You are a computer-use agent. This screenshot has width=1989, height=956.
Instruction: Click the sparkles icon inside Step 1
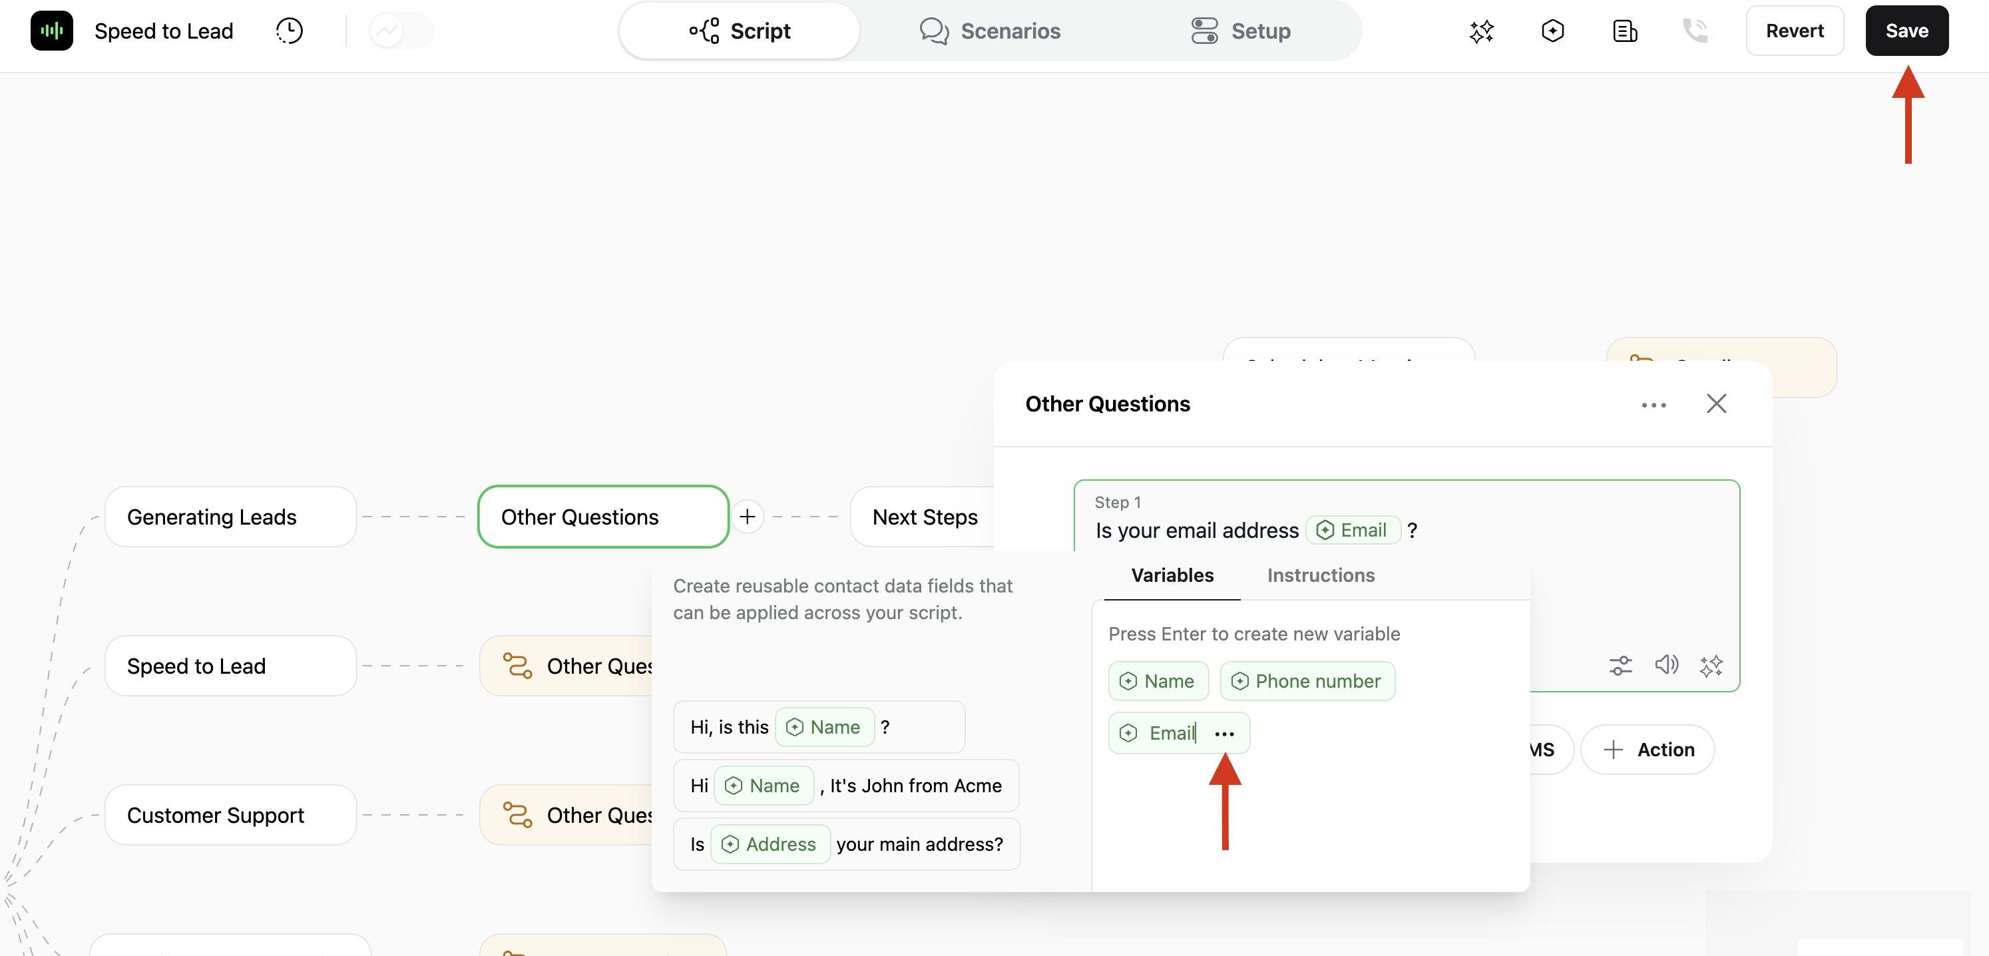click(x=1711, y=665)
